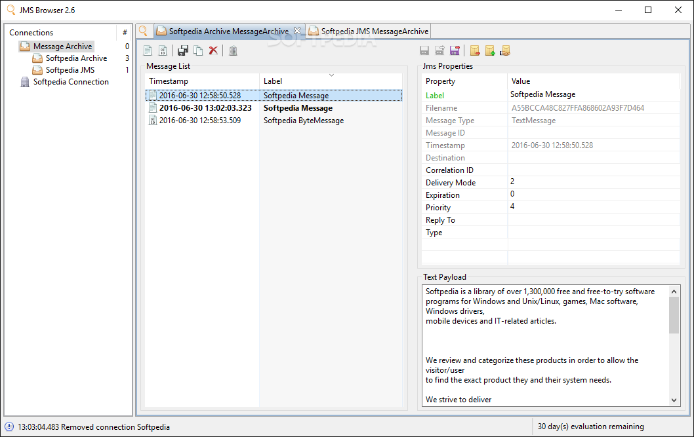Switch to the Softpedia Archive MessageArchive tab
Image resolution: width=694 pixels, height=437 pixels.
(x=228, y=31)
